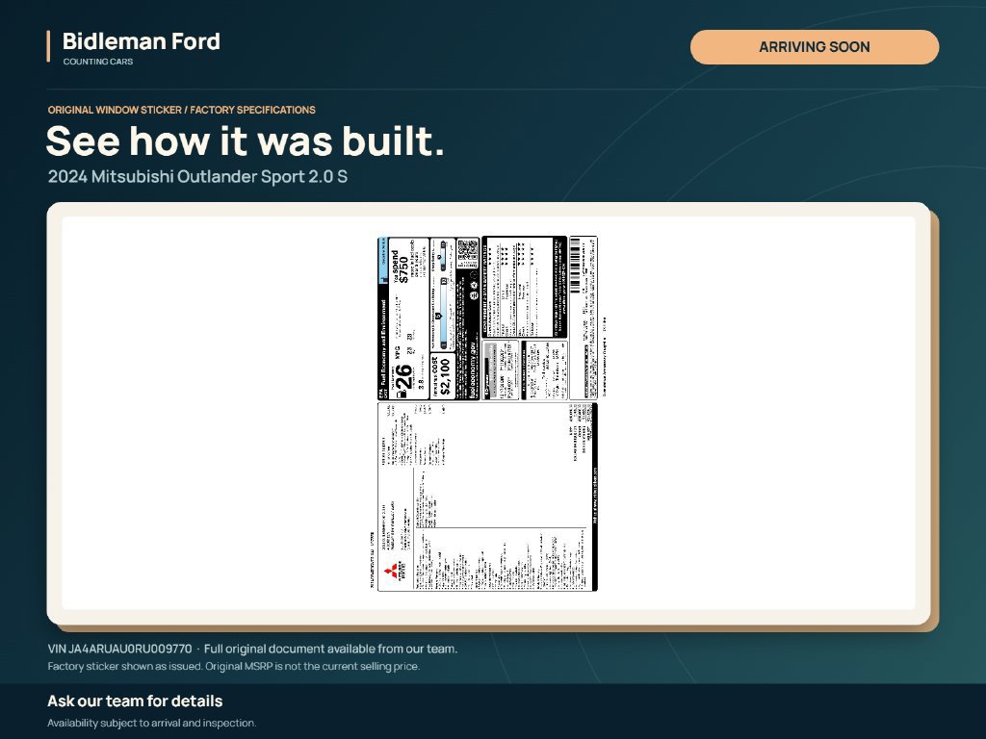986x739 pixels.
Task: Click the "26" MPG rating on sticker
Action: point(404,377)
